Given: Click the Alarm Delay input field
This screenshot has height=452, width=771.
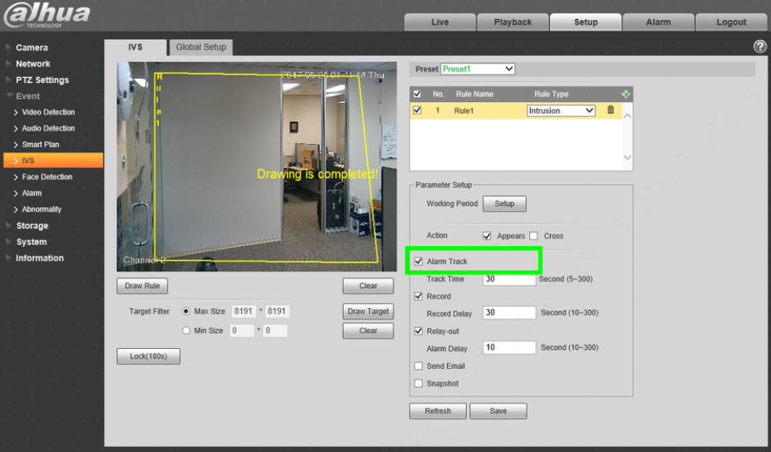Looking at the screenshot, I should point(509,347).
